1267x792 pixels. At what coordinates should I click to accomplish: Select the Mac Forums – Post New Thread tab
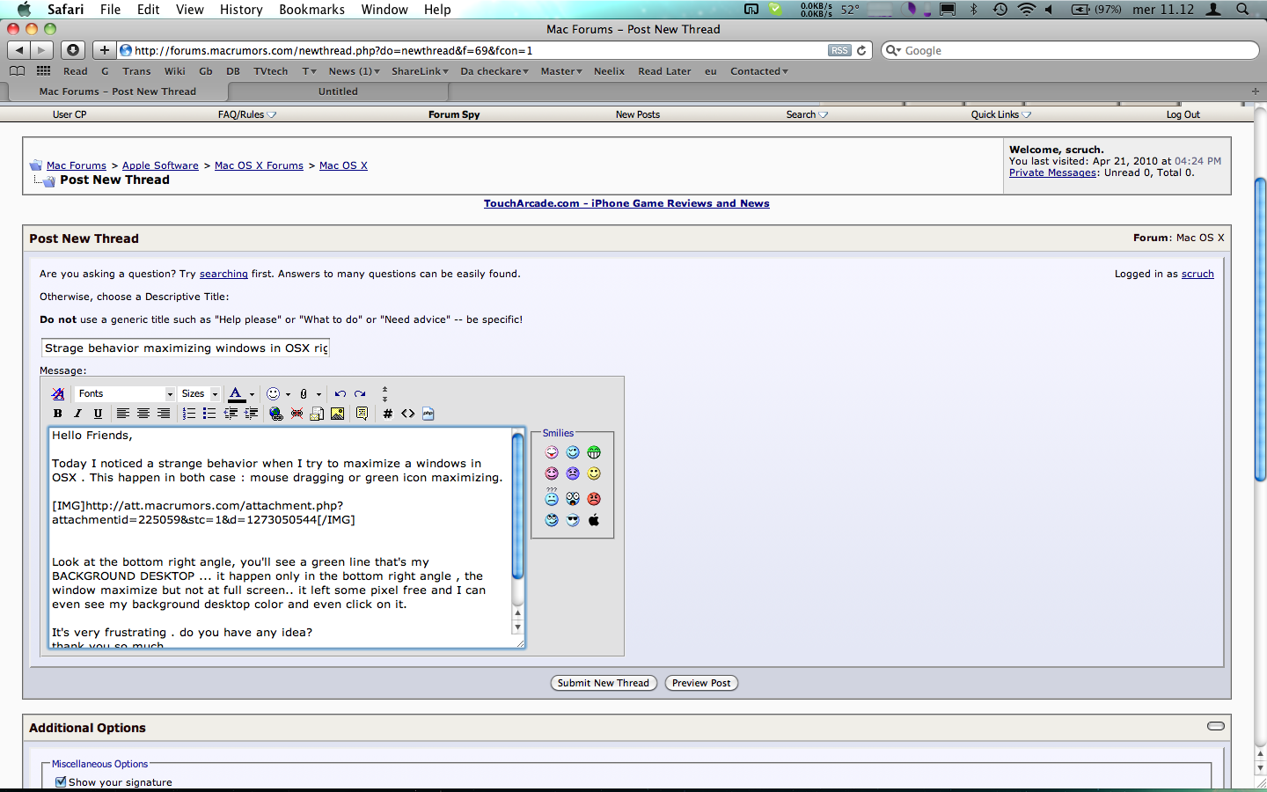click(x=118, y=92)
